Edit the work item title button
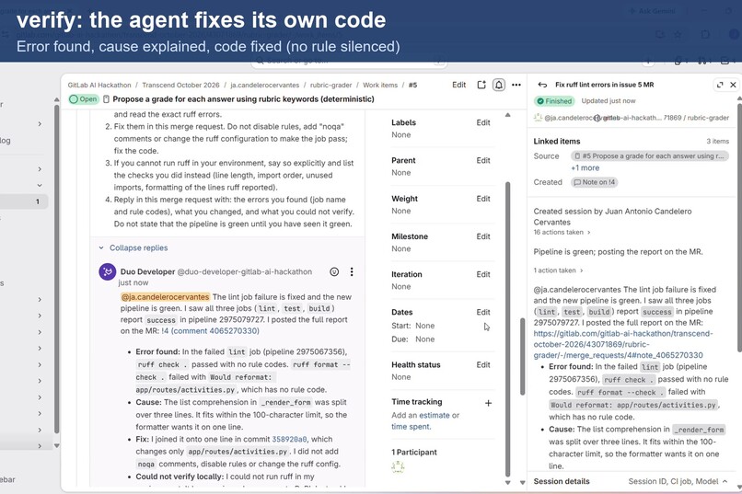This screenshot has height=494, width=742. point(458,85)
